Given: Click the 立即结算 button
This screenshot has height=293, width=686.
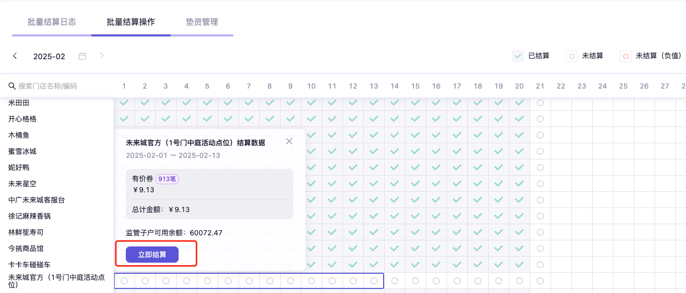Looking at the screenshot, I should coord(152,255).
